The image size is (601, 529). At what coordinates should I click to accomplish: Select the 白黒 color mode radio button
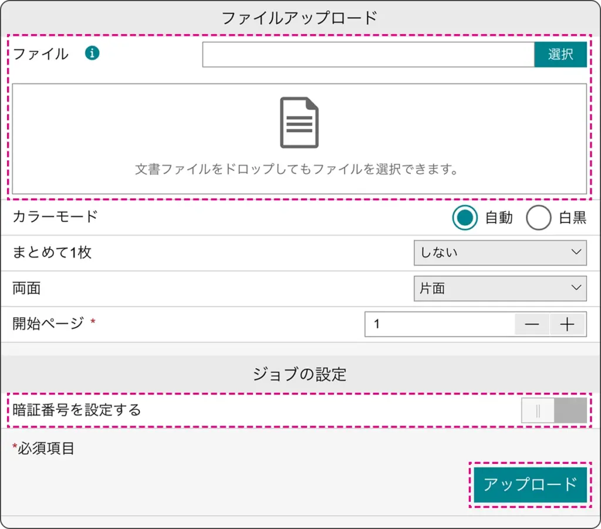[538, 218]
